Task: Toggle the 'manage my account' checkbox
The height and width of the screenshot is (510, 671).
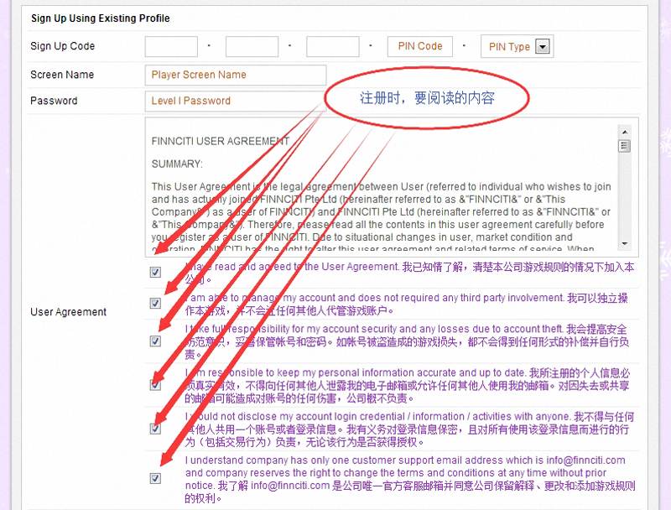Action: [155, 303]
